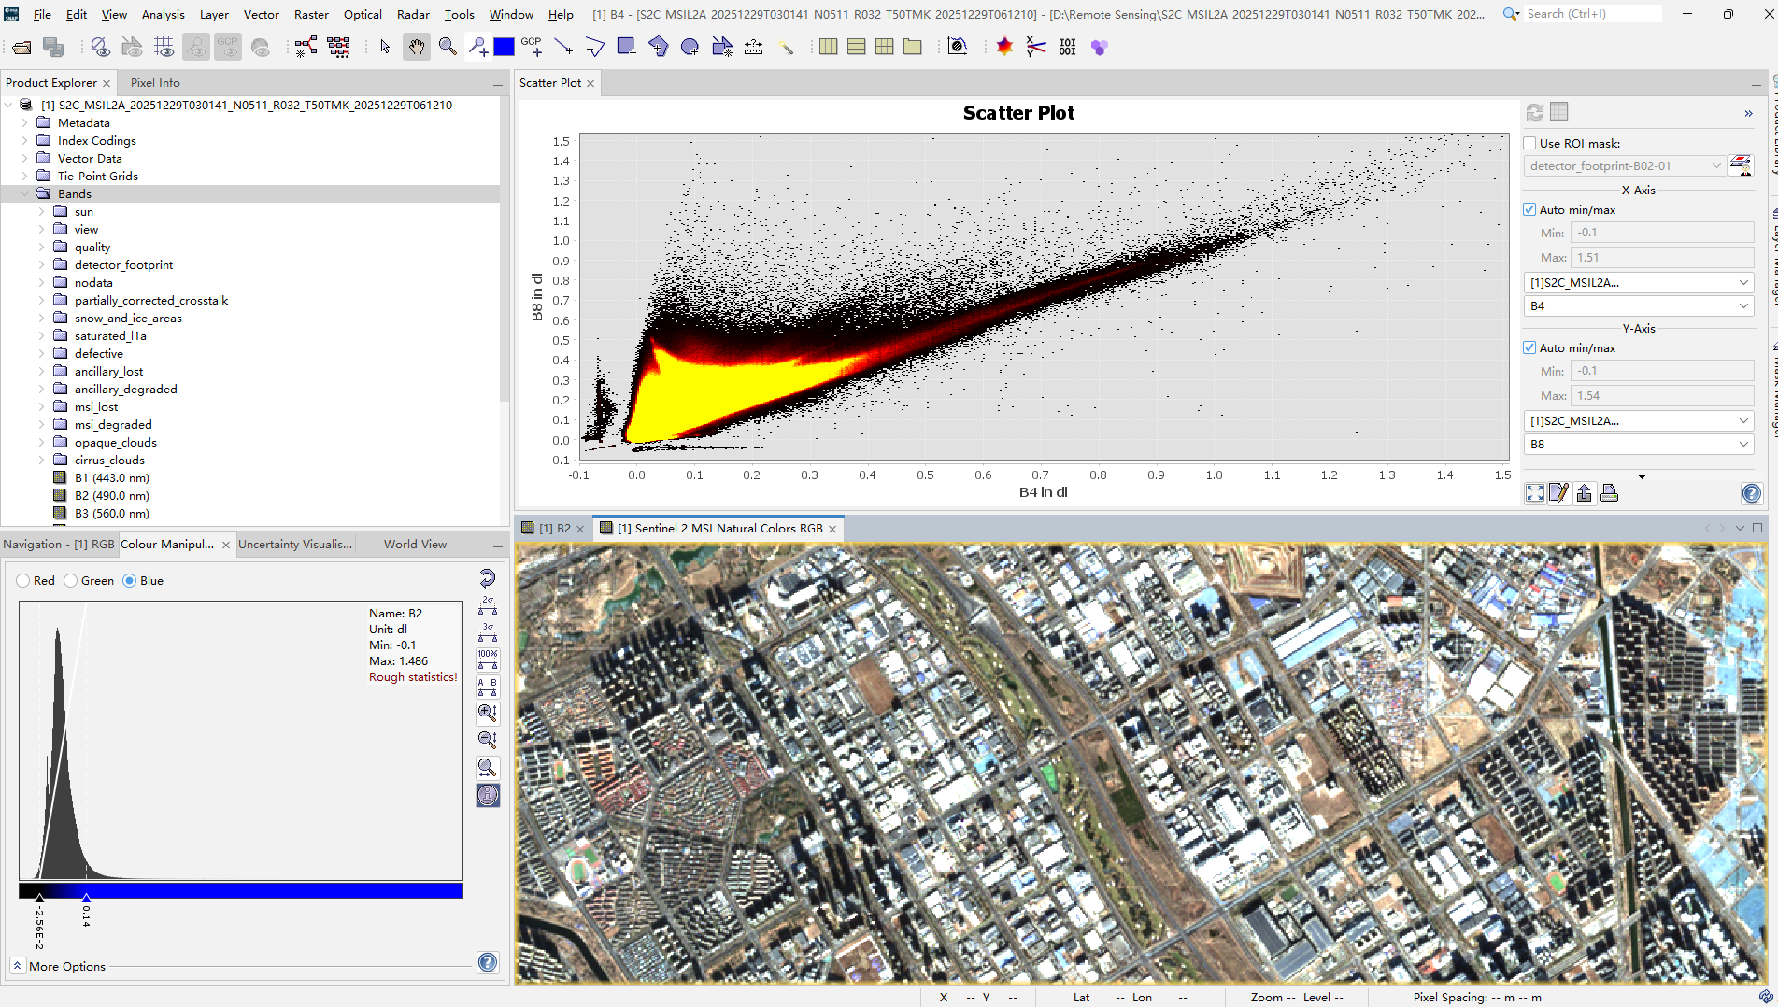Choose the draw polygon geometry tool
The height and width of the screenshot is (1007, 1778).
tap(595, 47)
